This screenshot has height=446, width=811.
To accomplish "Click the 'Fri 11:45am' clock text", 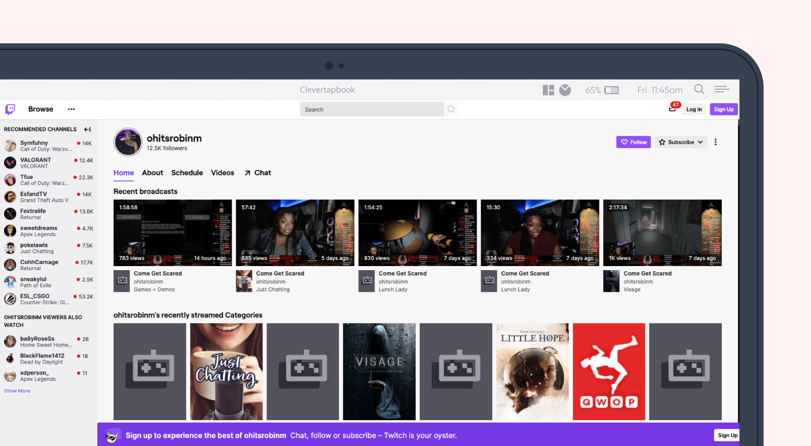I will [660, 90].
